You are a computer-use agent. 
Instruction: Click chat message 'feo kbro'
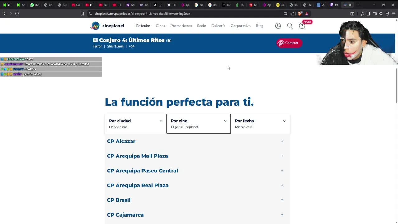pyautogui.click(x=51, y=69)
